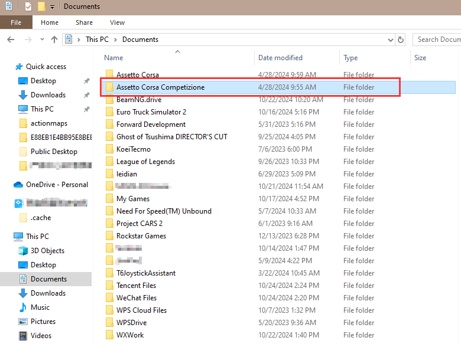The image size is (461, 344).
Task: Open Videos in the navigation pane
Action: point(41,336)
